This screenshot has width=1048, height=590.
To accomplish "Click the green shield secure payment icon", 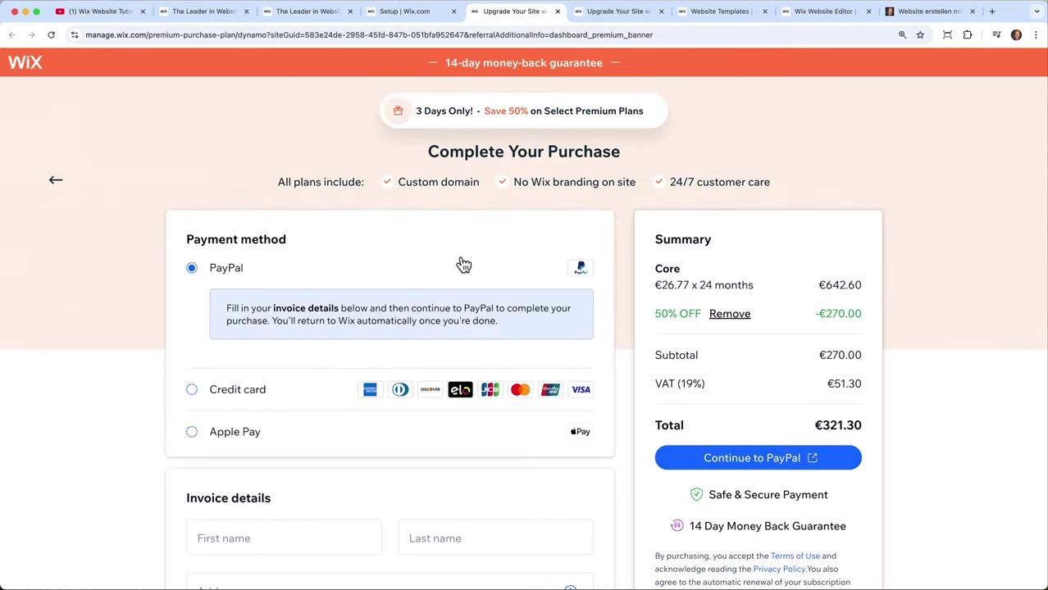I will (696, 495).
